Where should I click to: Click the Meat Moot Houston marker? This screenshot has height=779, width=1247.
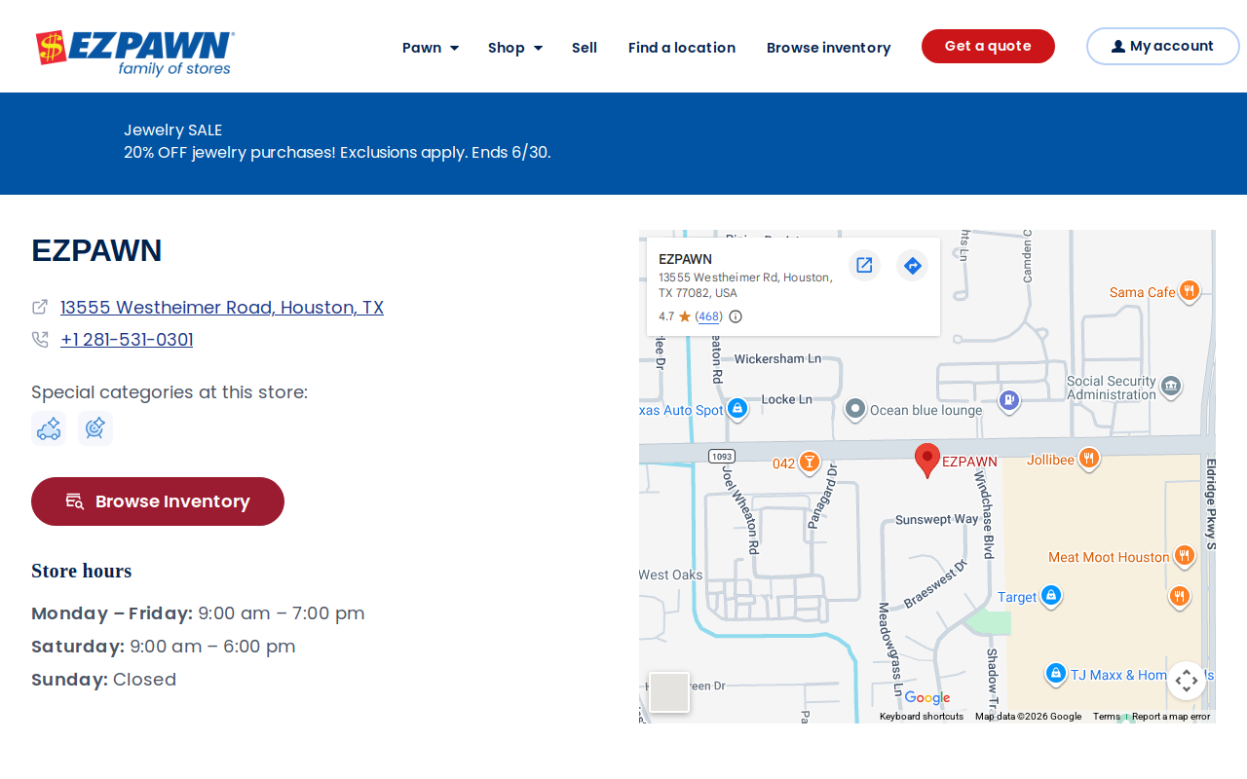[1185, 556]
